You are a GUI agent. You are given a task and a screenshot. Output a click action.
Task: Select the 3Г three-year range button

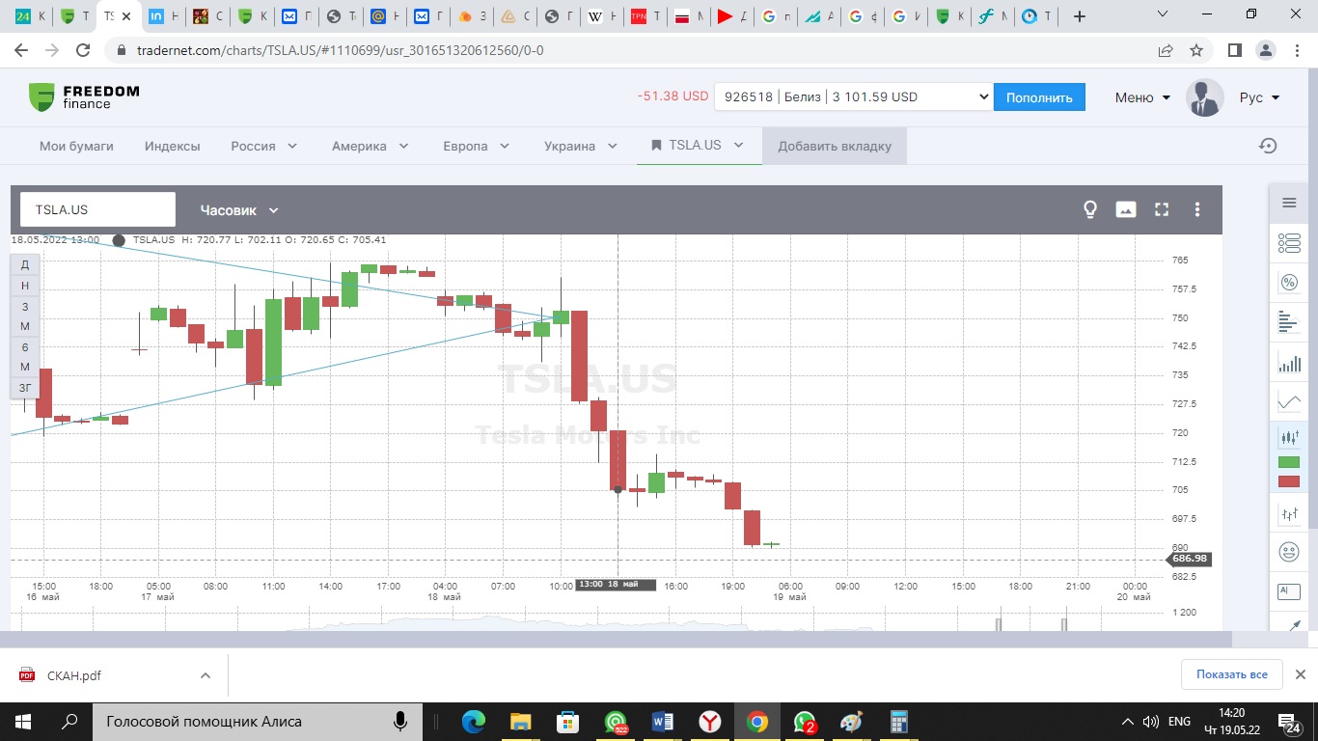[25, 388]
